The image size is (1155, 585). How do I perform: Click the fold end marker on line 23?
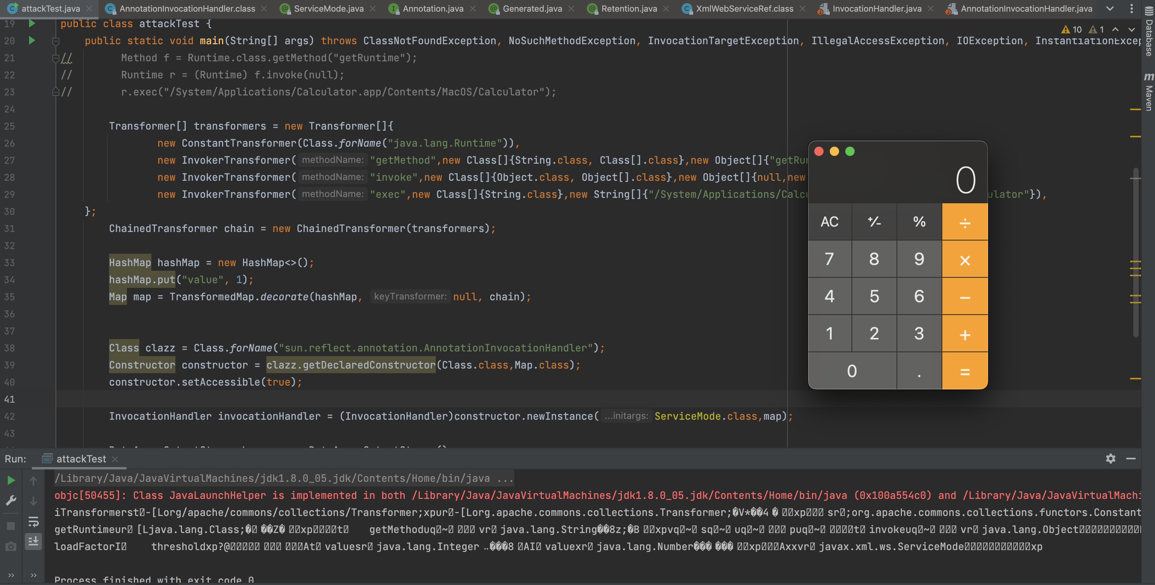tap(55, 92)
